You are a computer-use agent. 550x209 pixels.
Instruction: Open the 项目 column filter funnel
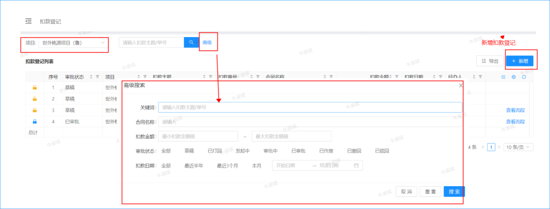pyautogui.click(x=145, y=77)
